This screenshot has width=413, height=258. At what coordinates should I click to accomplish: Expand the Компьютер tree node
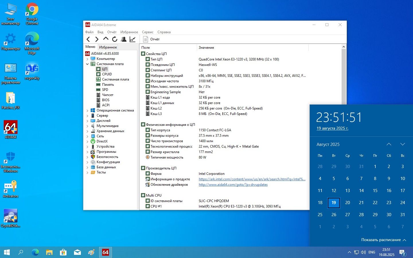[87, 59]
